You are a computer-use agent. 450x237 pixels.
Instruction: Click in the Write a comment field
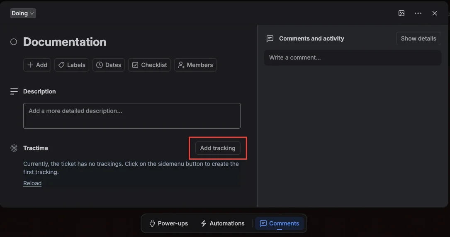tap(353, 57)
